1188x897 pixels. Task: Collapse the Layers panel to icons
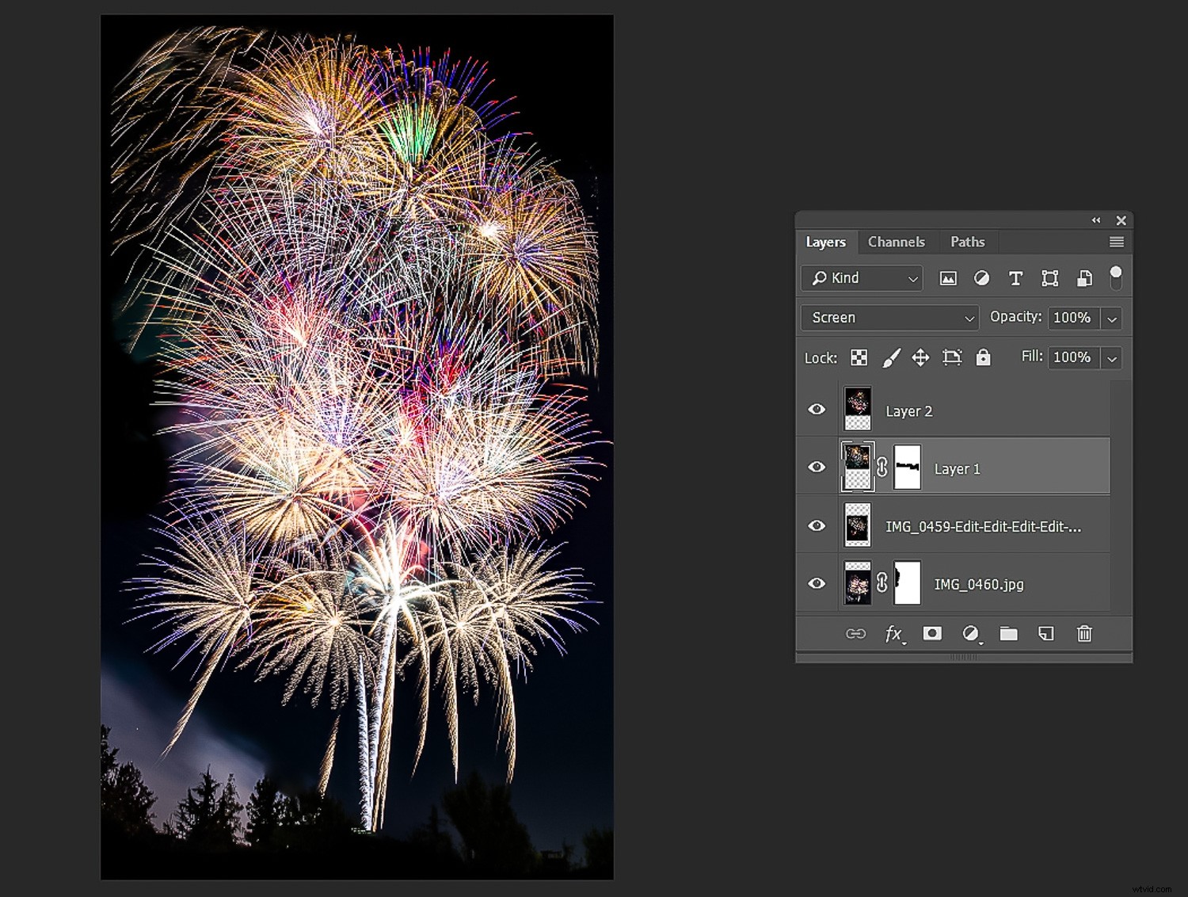(x=1096, y=221)
